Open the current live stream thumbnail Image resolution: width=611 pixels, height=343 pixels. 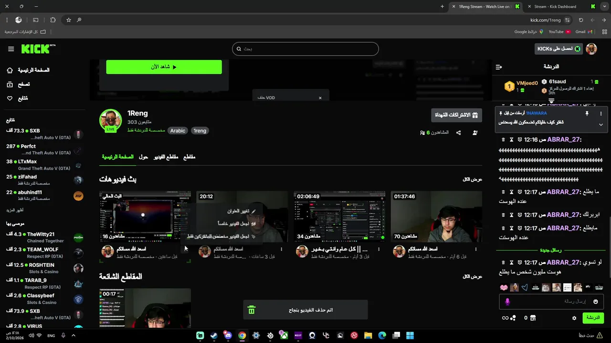(x=145, y=217)
